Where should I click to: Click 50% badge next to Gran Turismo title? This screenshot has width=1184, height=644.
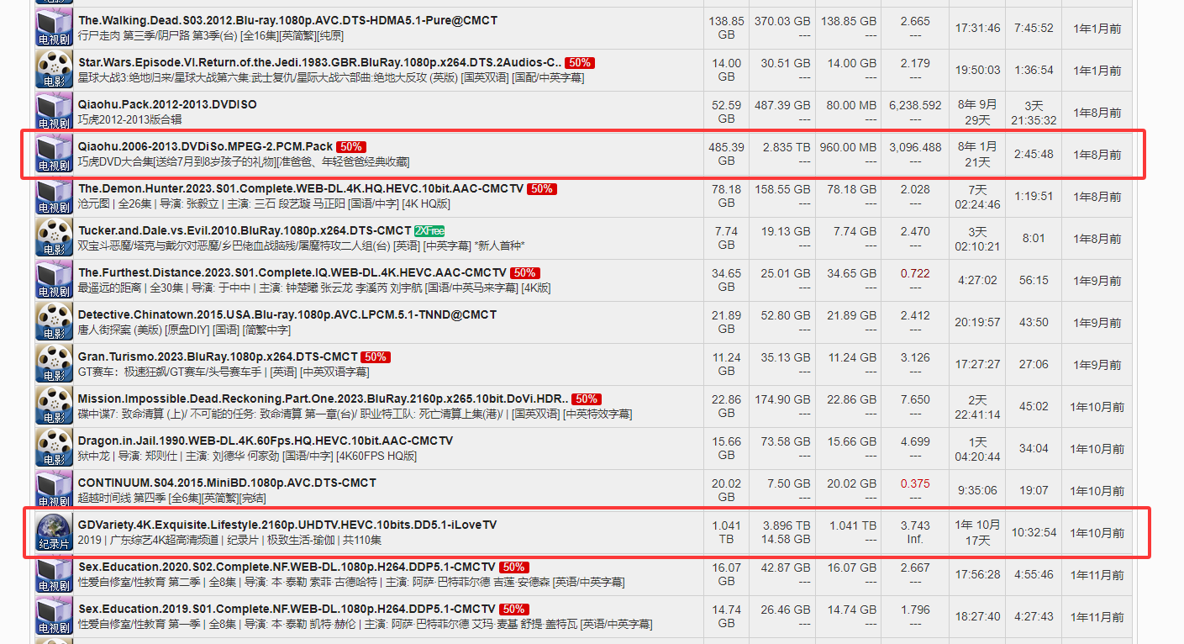(x=376, y=357)
